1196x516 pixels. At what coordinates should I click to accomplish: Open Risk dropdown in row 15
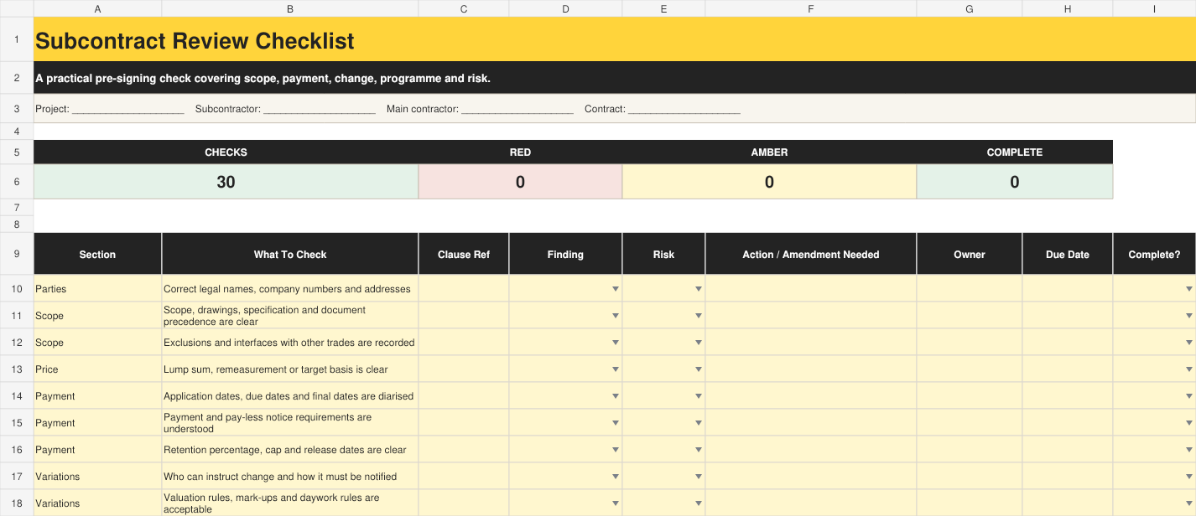pos(698,423)
